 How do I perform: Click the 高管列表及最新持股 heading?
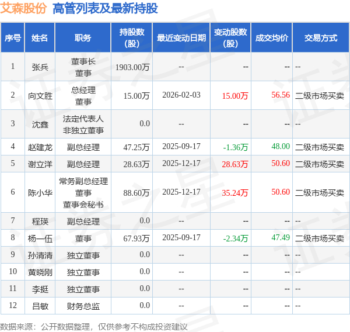(x=105, y=8)
